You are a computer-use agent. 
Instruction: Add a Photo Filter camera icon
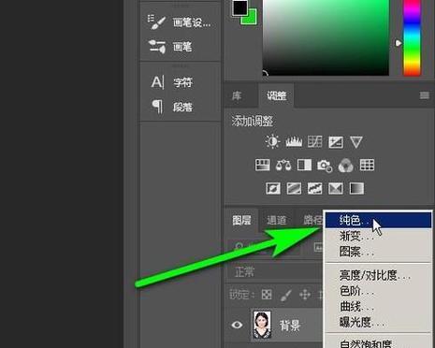click(325, 166)
